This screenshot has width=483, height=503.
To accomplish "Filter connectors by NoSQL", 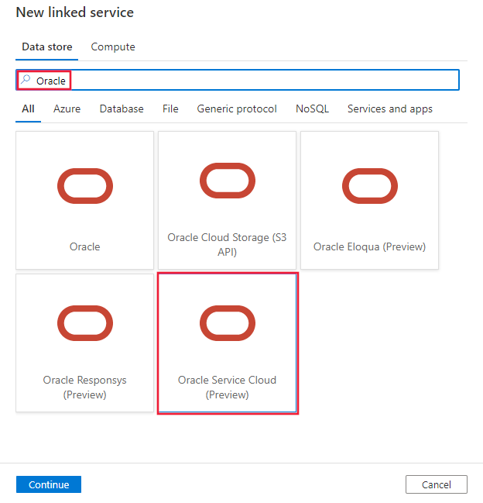I will tap(312, 109).
